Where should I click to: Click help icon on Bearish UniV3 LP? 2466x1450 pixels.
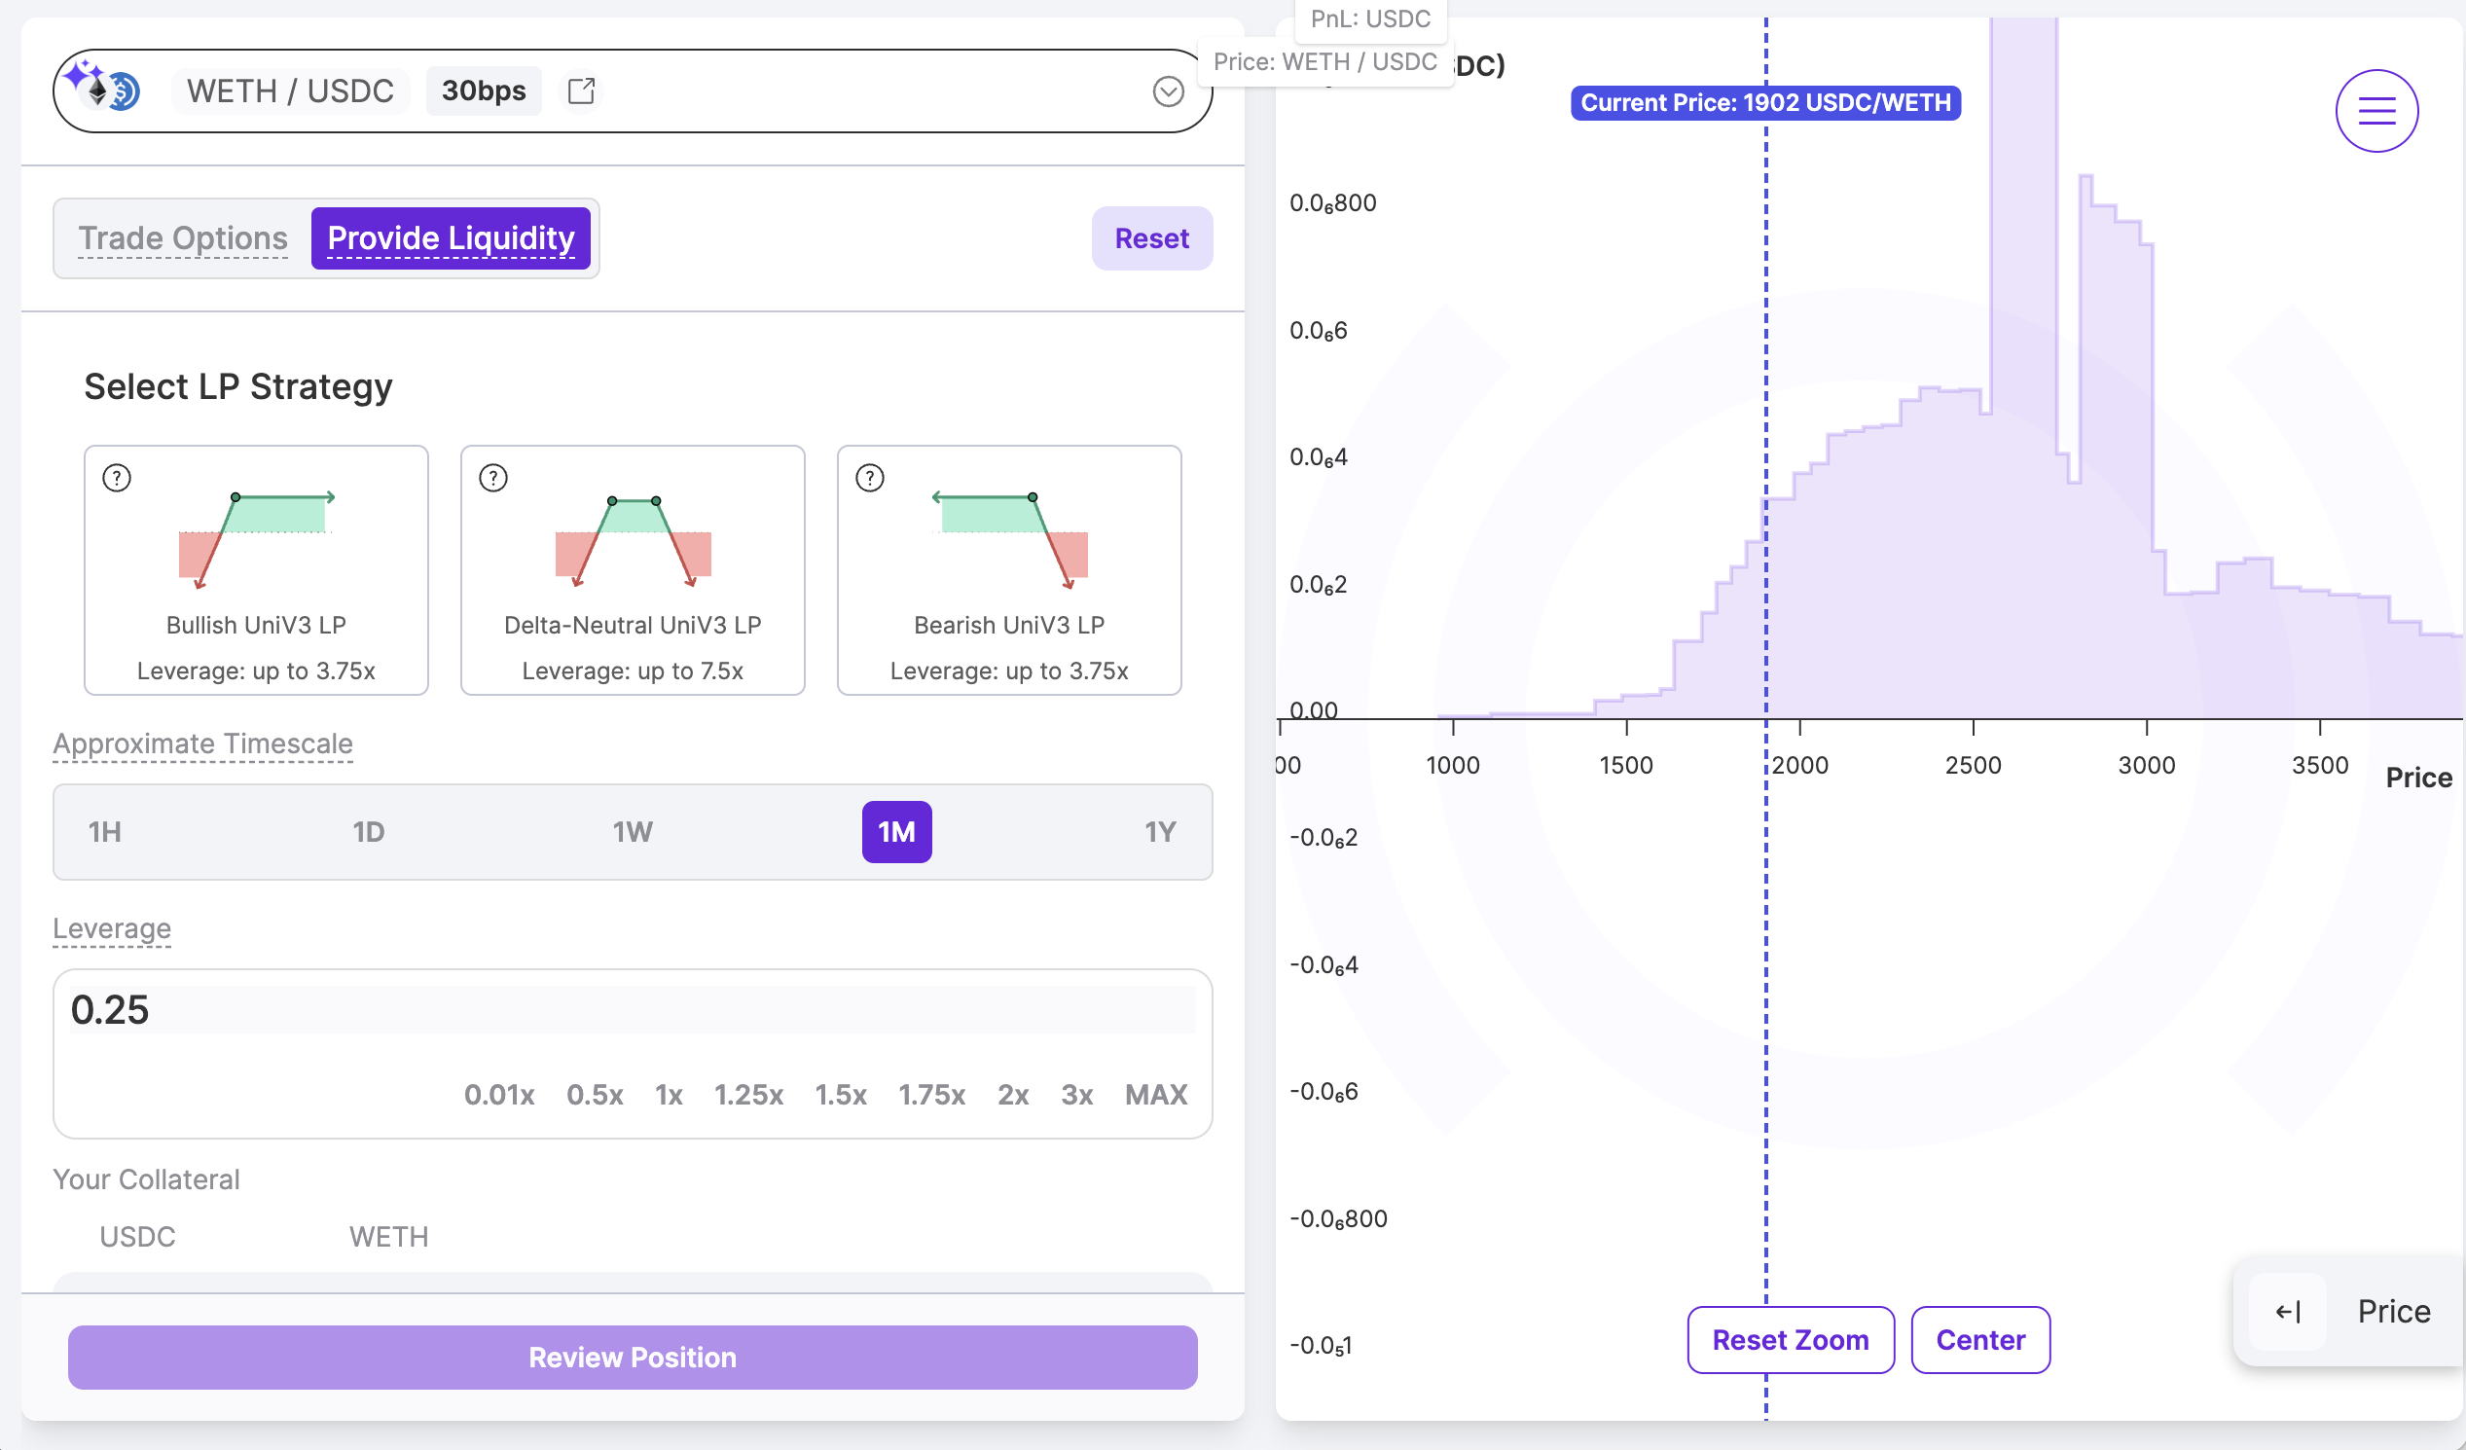(870, 478)
